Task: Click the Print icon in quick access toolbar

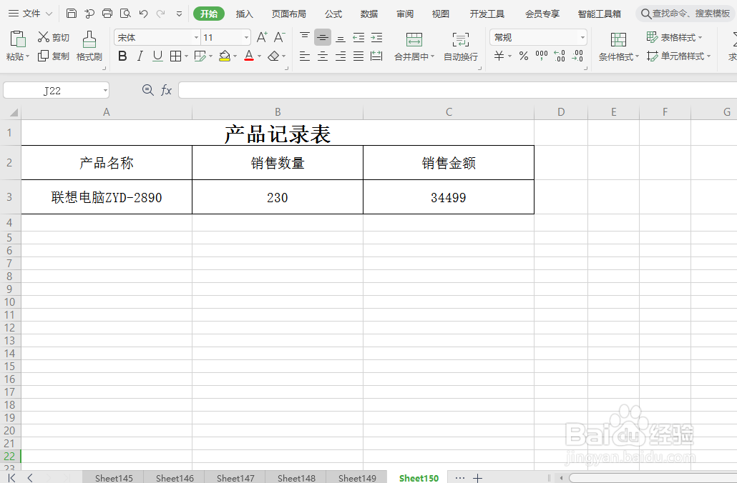Action: click(x=107, y=13)
